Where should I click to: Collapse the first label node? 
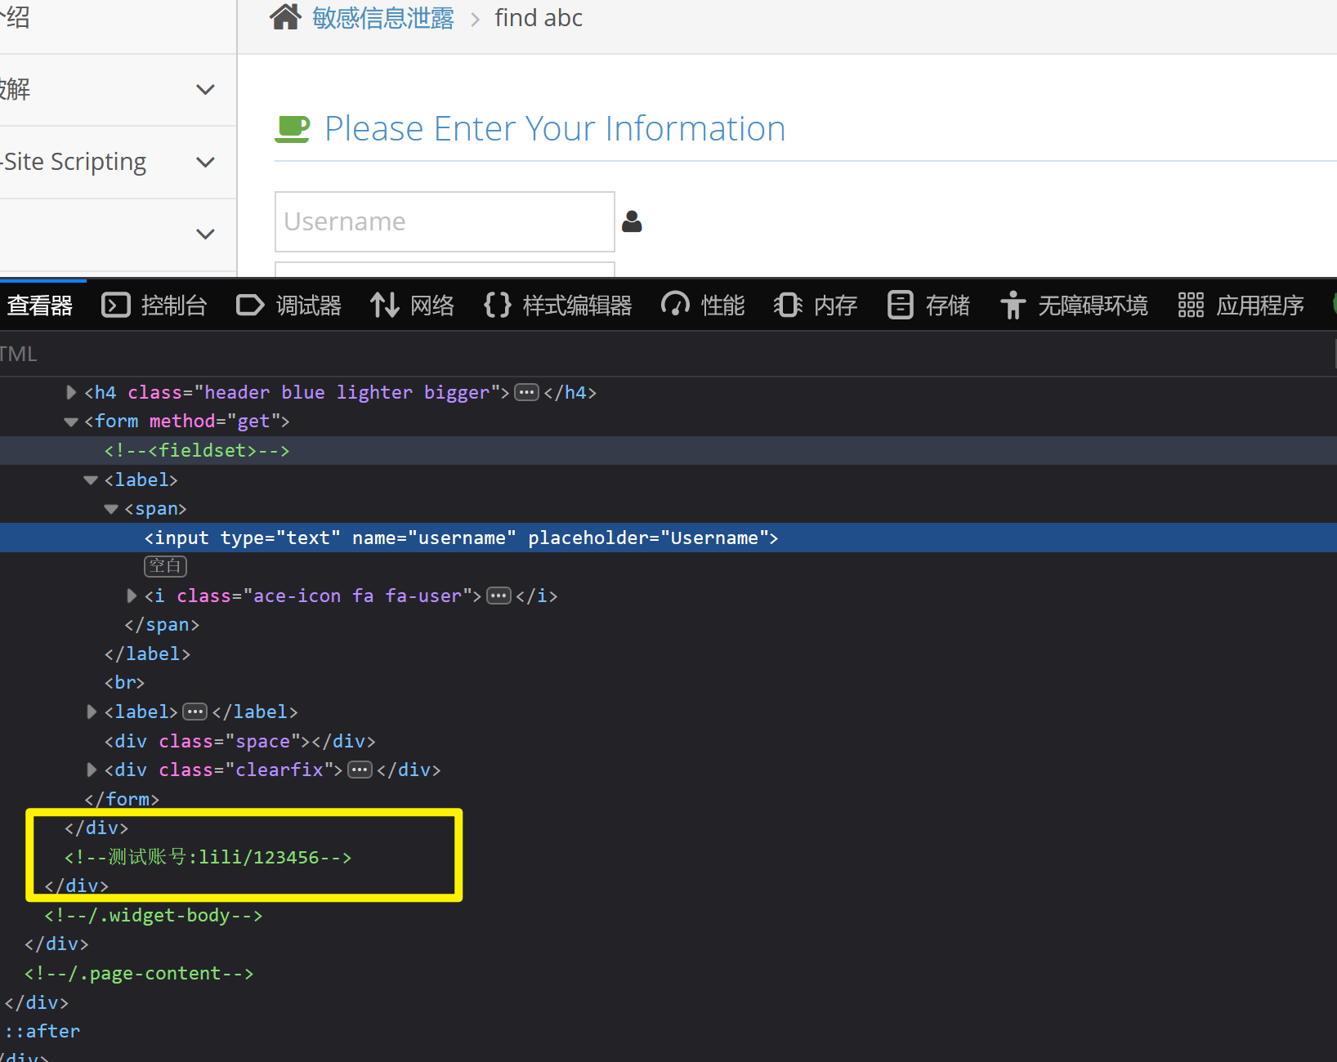91,480
